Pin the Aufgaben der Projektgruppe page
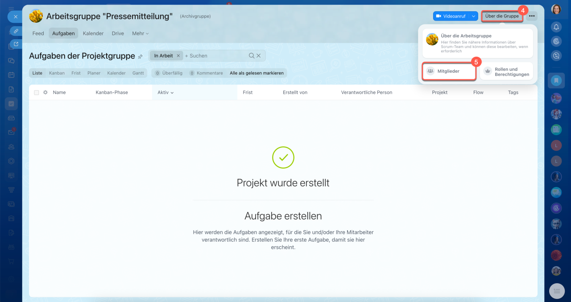The height and width of the screenshot is (302, 571). pyautogui.click(x=140, y=57)
